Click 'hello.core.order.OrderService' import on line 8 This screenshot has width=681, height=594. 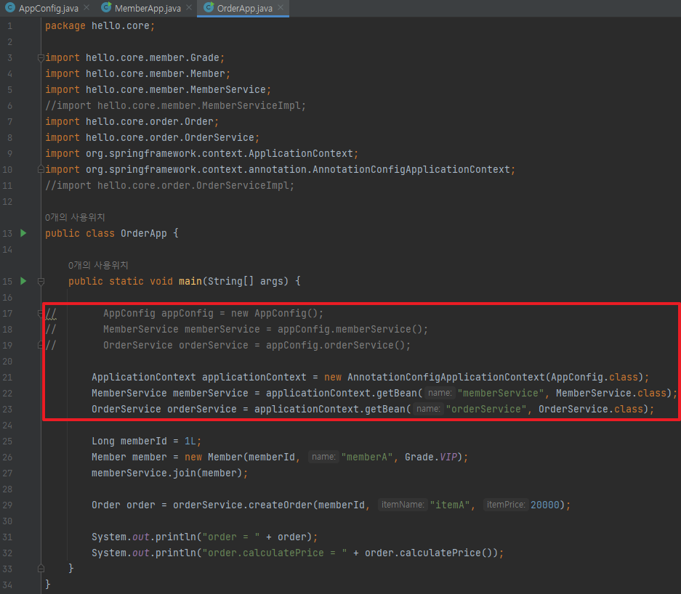coord(170,137)
